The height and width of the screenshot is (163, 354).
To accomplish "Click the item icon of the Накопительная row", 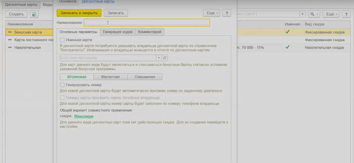I will [10, 48].
